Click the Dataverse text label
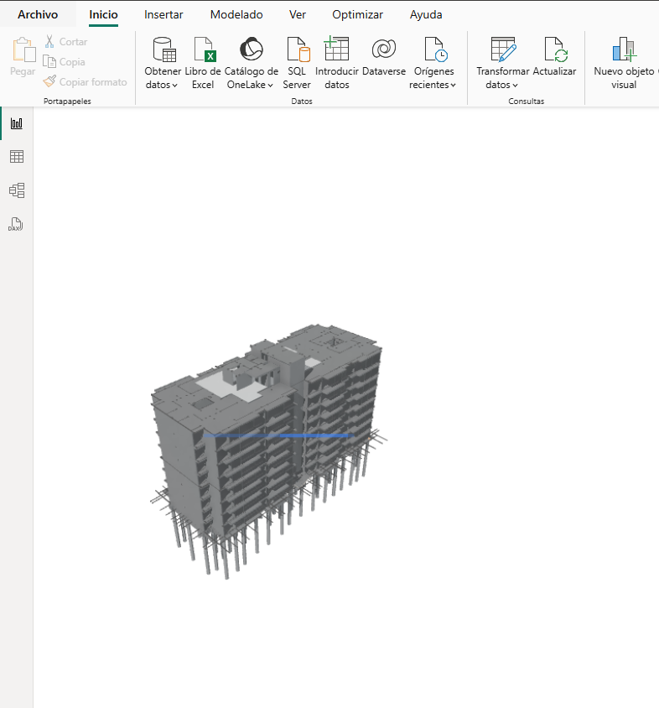 point(384,71)
